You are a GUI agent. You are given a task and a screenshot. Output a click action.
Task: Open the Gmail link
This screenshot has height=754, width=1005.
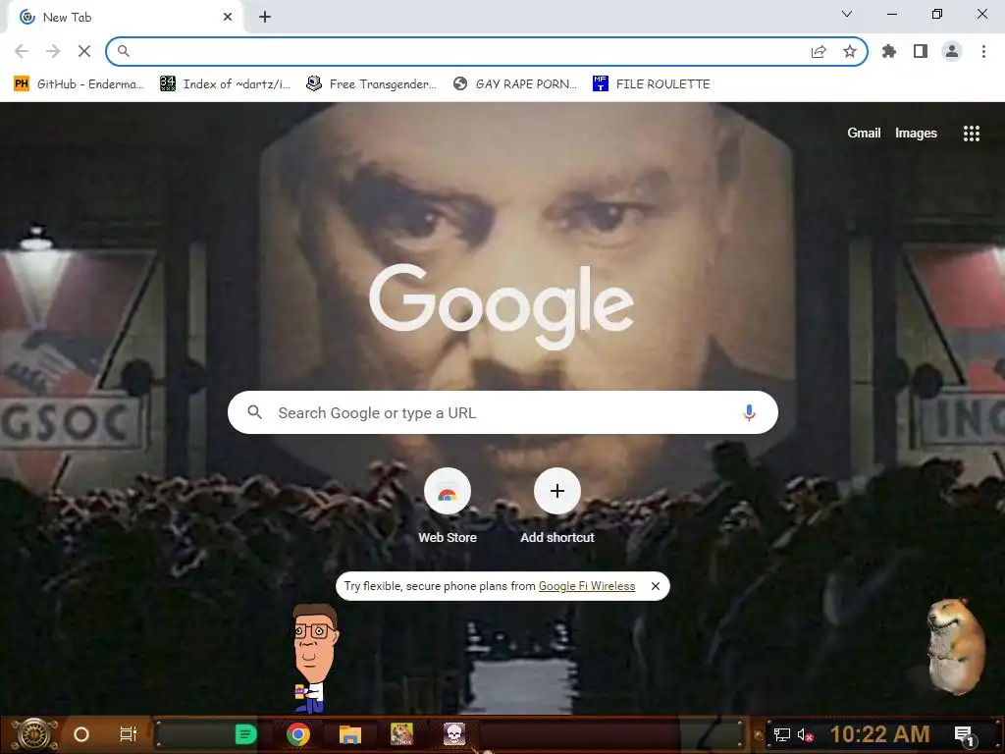[x=864, y=133]
